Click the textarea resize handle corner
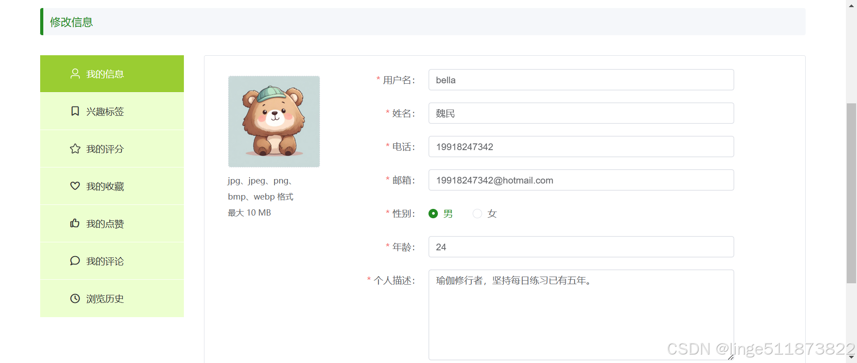 (x=731, y=357)
